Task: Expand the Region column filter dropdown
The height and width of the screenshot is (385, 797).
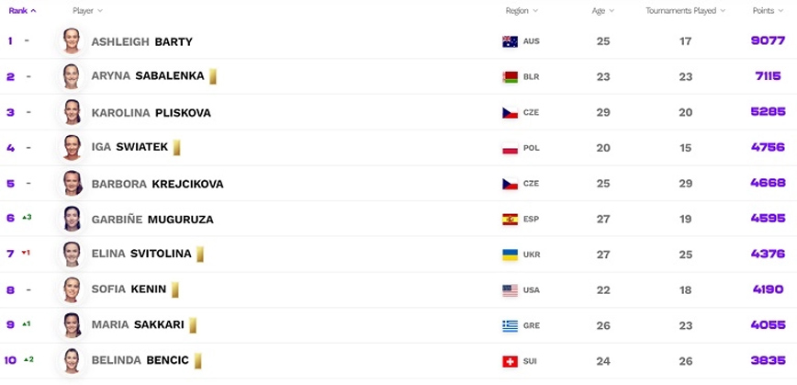Action: [522, 11]
